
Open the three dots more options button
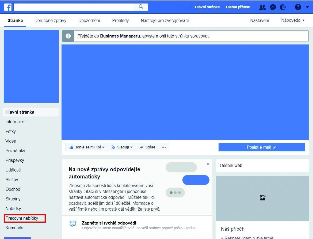164,147
